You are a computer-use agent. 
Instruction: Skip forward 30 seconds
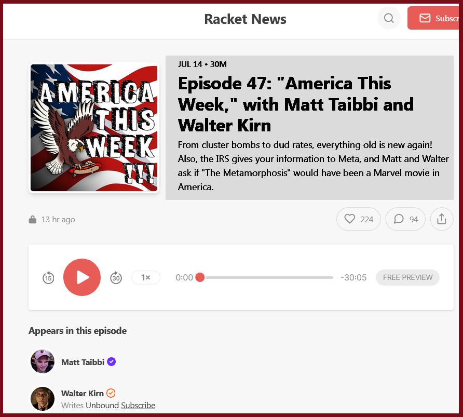pyautogui.click(x=116, y=278)
